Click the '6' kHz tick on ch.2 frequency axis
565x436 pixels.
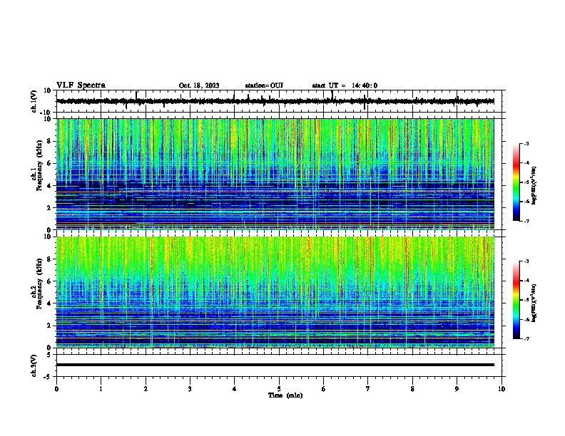point(49,281)
